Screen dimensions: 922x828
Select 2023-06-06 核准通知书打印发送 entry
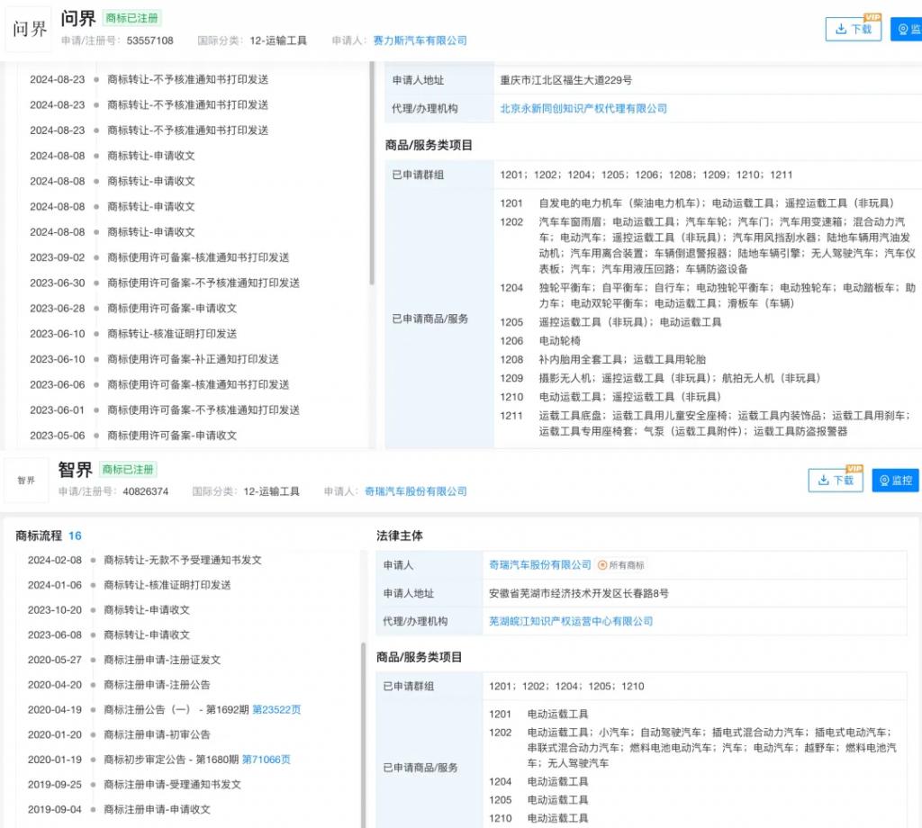[159, 384]
